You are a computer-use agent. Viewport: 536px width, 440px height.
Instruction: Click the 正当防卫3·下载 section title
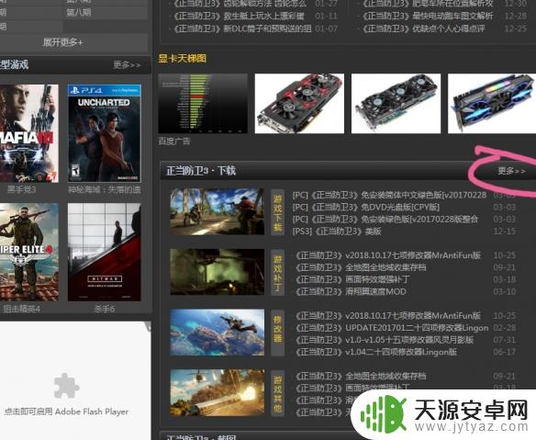click(x=201, y=170)
